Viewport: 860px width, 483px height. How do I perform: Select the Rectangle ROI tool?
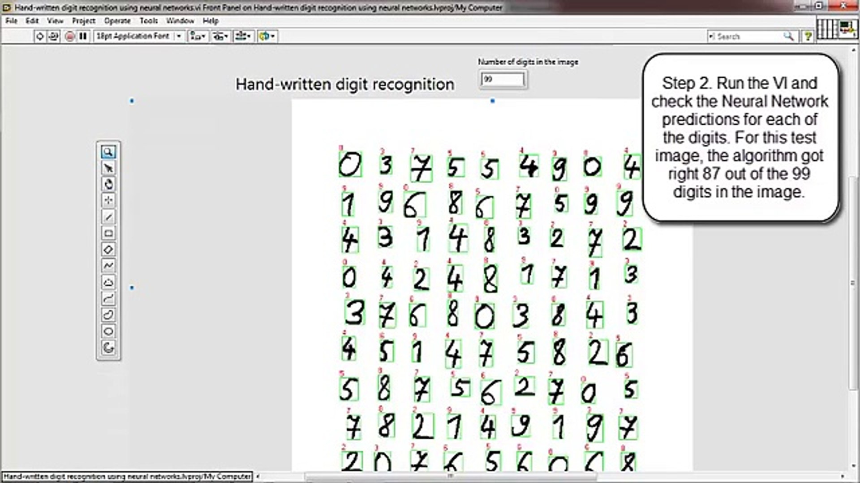[x=108, y=233]
